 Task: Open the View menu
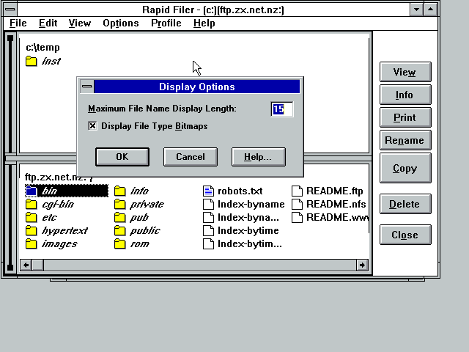[80, 23]
